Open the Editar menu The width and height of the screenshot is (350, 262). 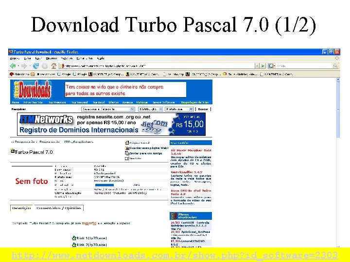[27, 58]
